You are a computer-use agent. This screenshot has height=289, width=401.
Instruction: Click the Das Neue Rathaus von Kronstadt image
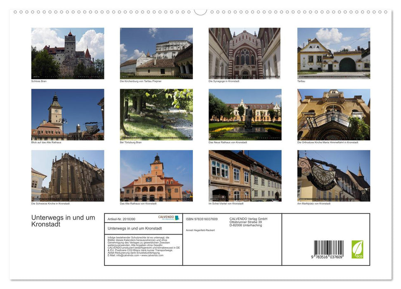[244, 114]
